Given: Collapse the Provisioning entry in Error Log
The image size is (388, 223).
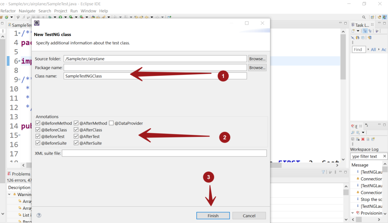Looking at the screenshot, I should coord(352,213).
